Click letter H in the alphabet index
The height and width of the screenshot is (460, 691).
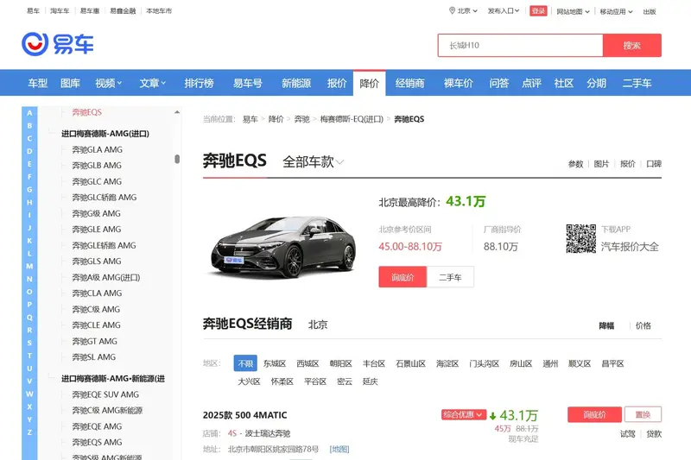(29, 203)
